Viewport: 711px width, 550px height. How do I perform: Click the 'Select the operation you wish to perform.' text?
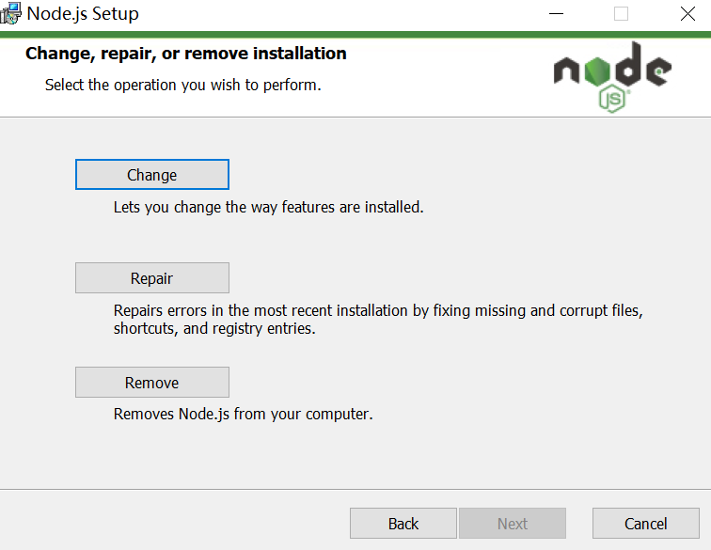[182, 85]
